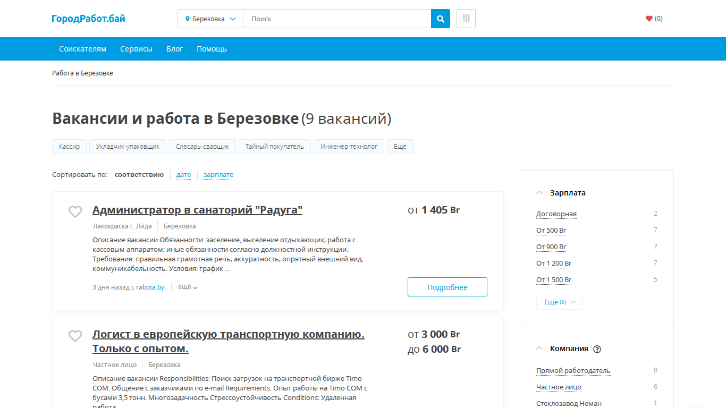Open the Помощь menu item

coord(212,49)
